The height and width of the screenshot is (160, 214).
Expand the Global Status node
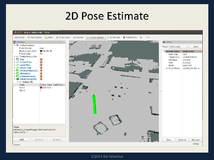click(x=15, y=57)
